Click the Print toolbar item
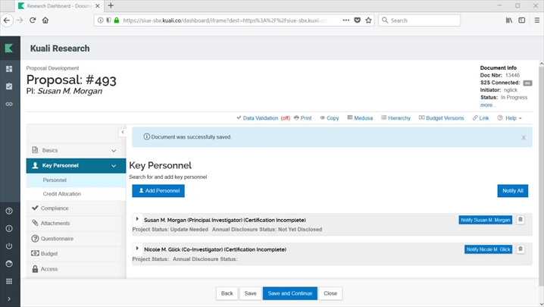This screenshot has height=307, width=544. [302, 118]
